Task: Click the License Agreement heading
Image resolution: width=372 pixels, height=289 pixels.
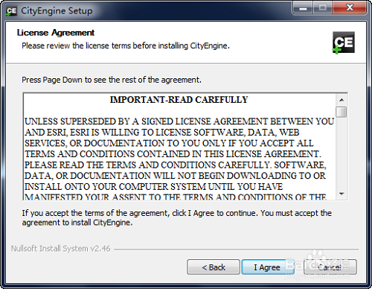Action: 56,33
